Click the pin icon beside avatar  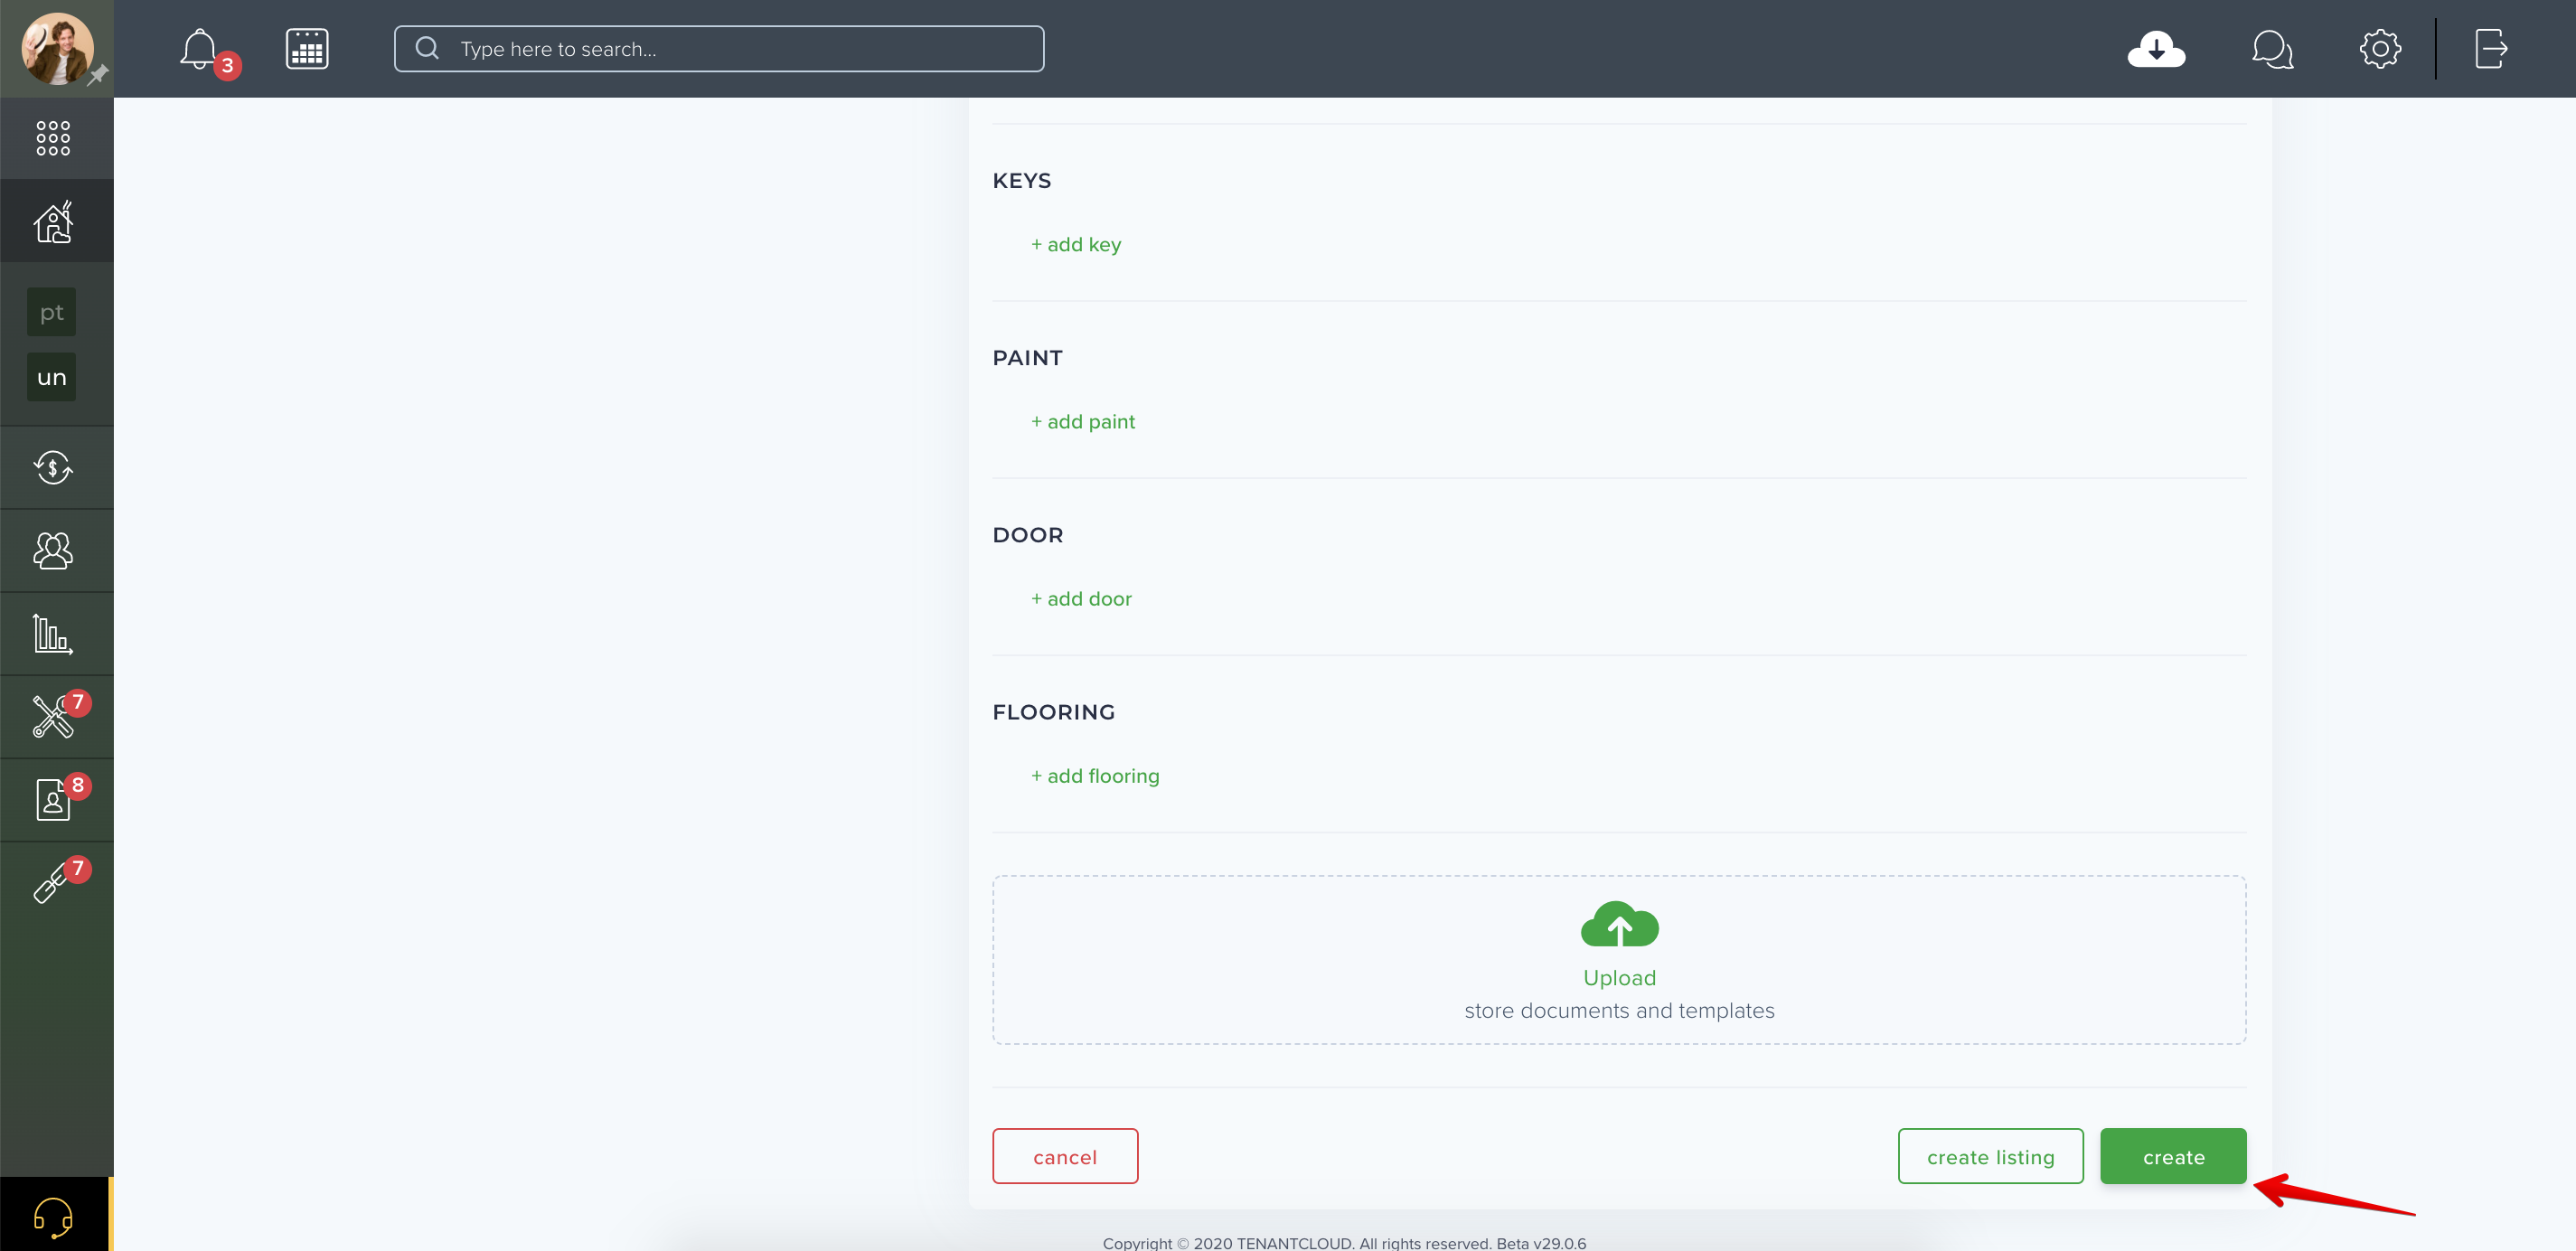click(x=98, y=76)
